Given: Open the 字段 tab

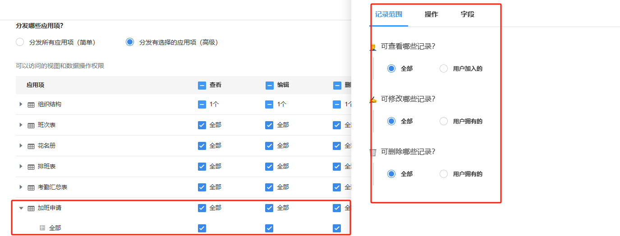Looking at the screenshot, I should click(467, 14).
